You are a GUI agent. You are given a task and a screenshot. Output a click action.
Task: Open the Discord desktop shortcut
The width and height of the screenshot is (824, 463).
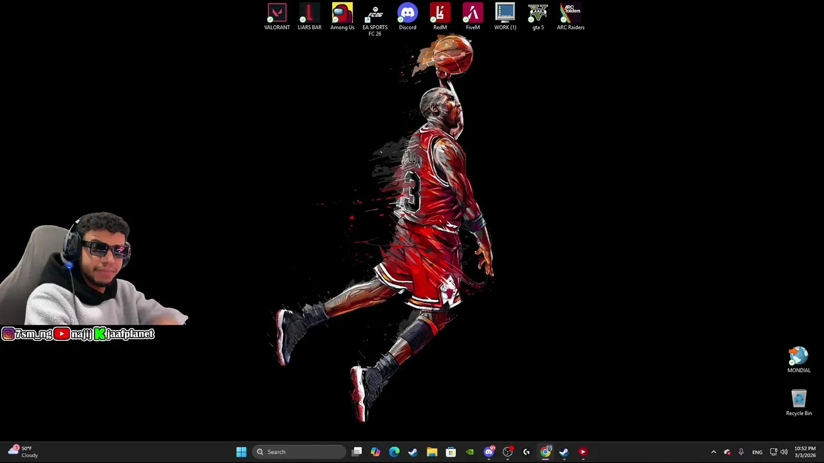pos(407,17)
